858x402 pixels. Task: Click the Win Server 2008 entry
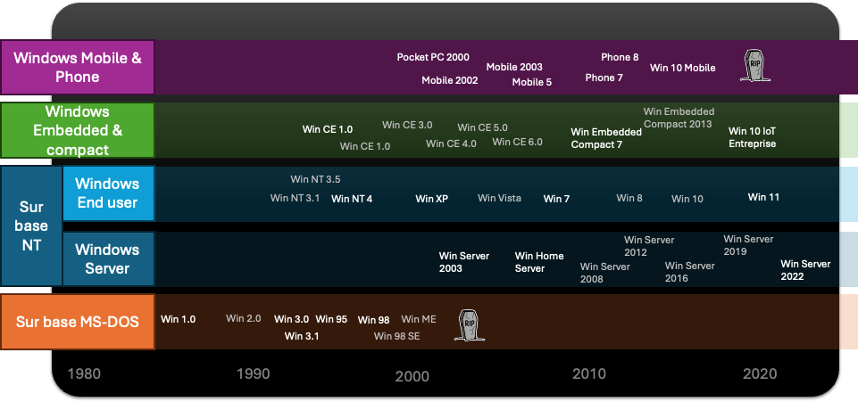pyautogui.click(x=605, y=273)
